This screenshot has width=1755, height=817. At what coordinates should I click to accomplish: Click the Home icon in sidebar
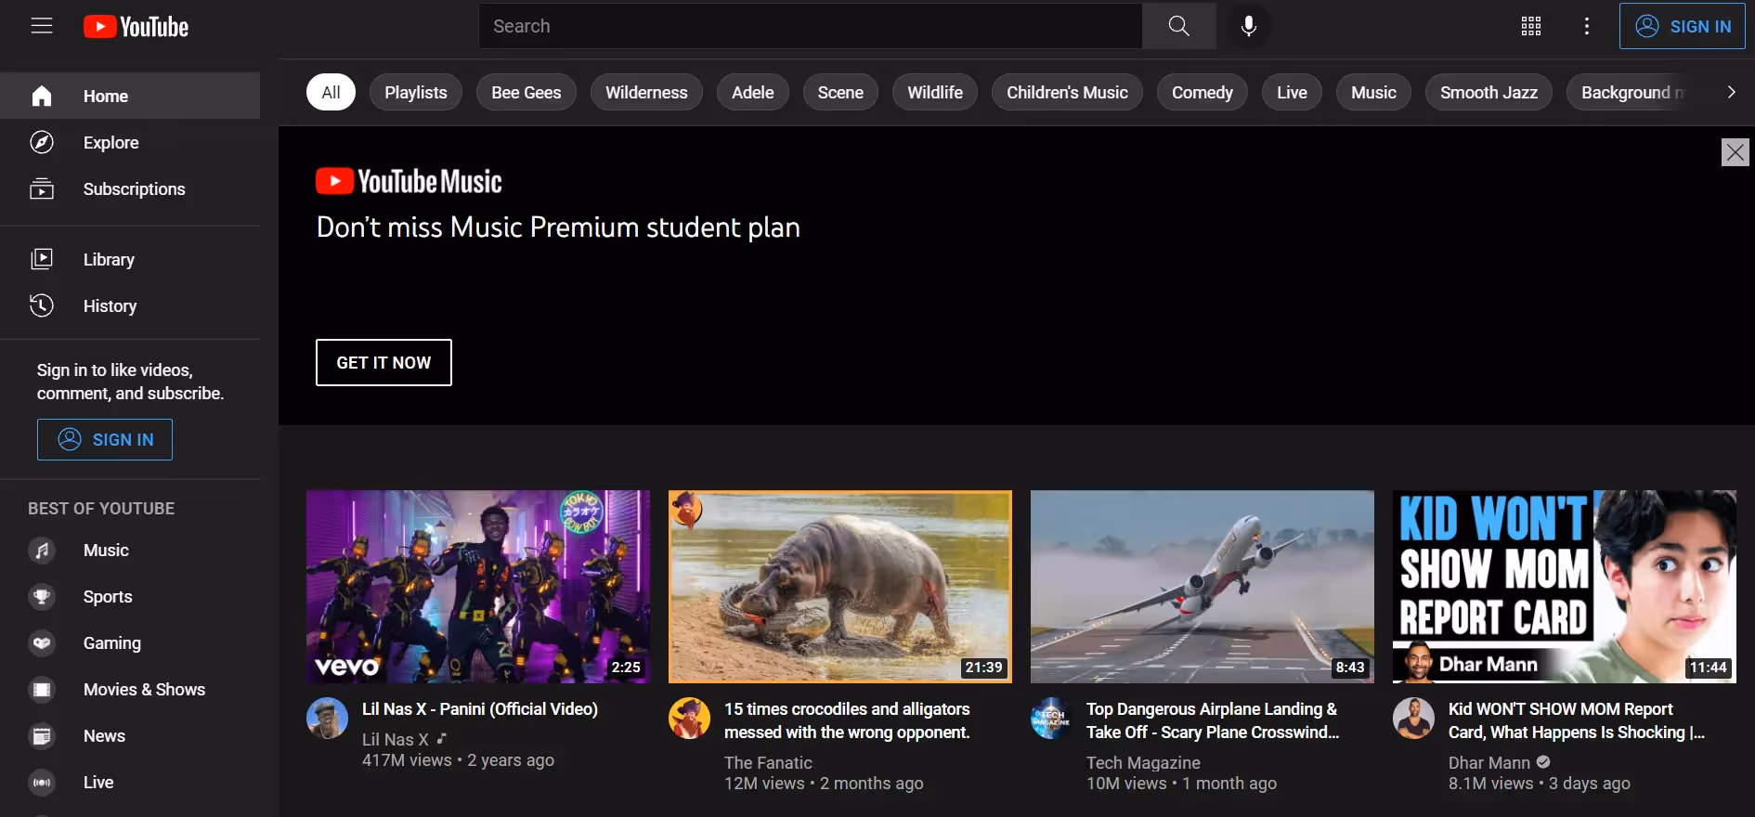pyautogui.click(x=42, y=96)
